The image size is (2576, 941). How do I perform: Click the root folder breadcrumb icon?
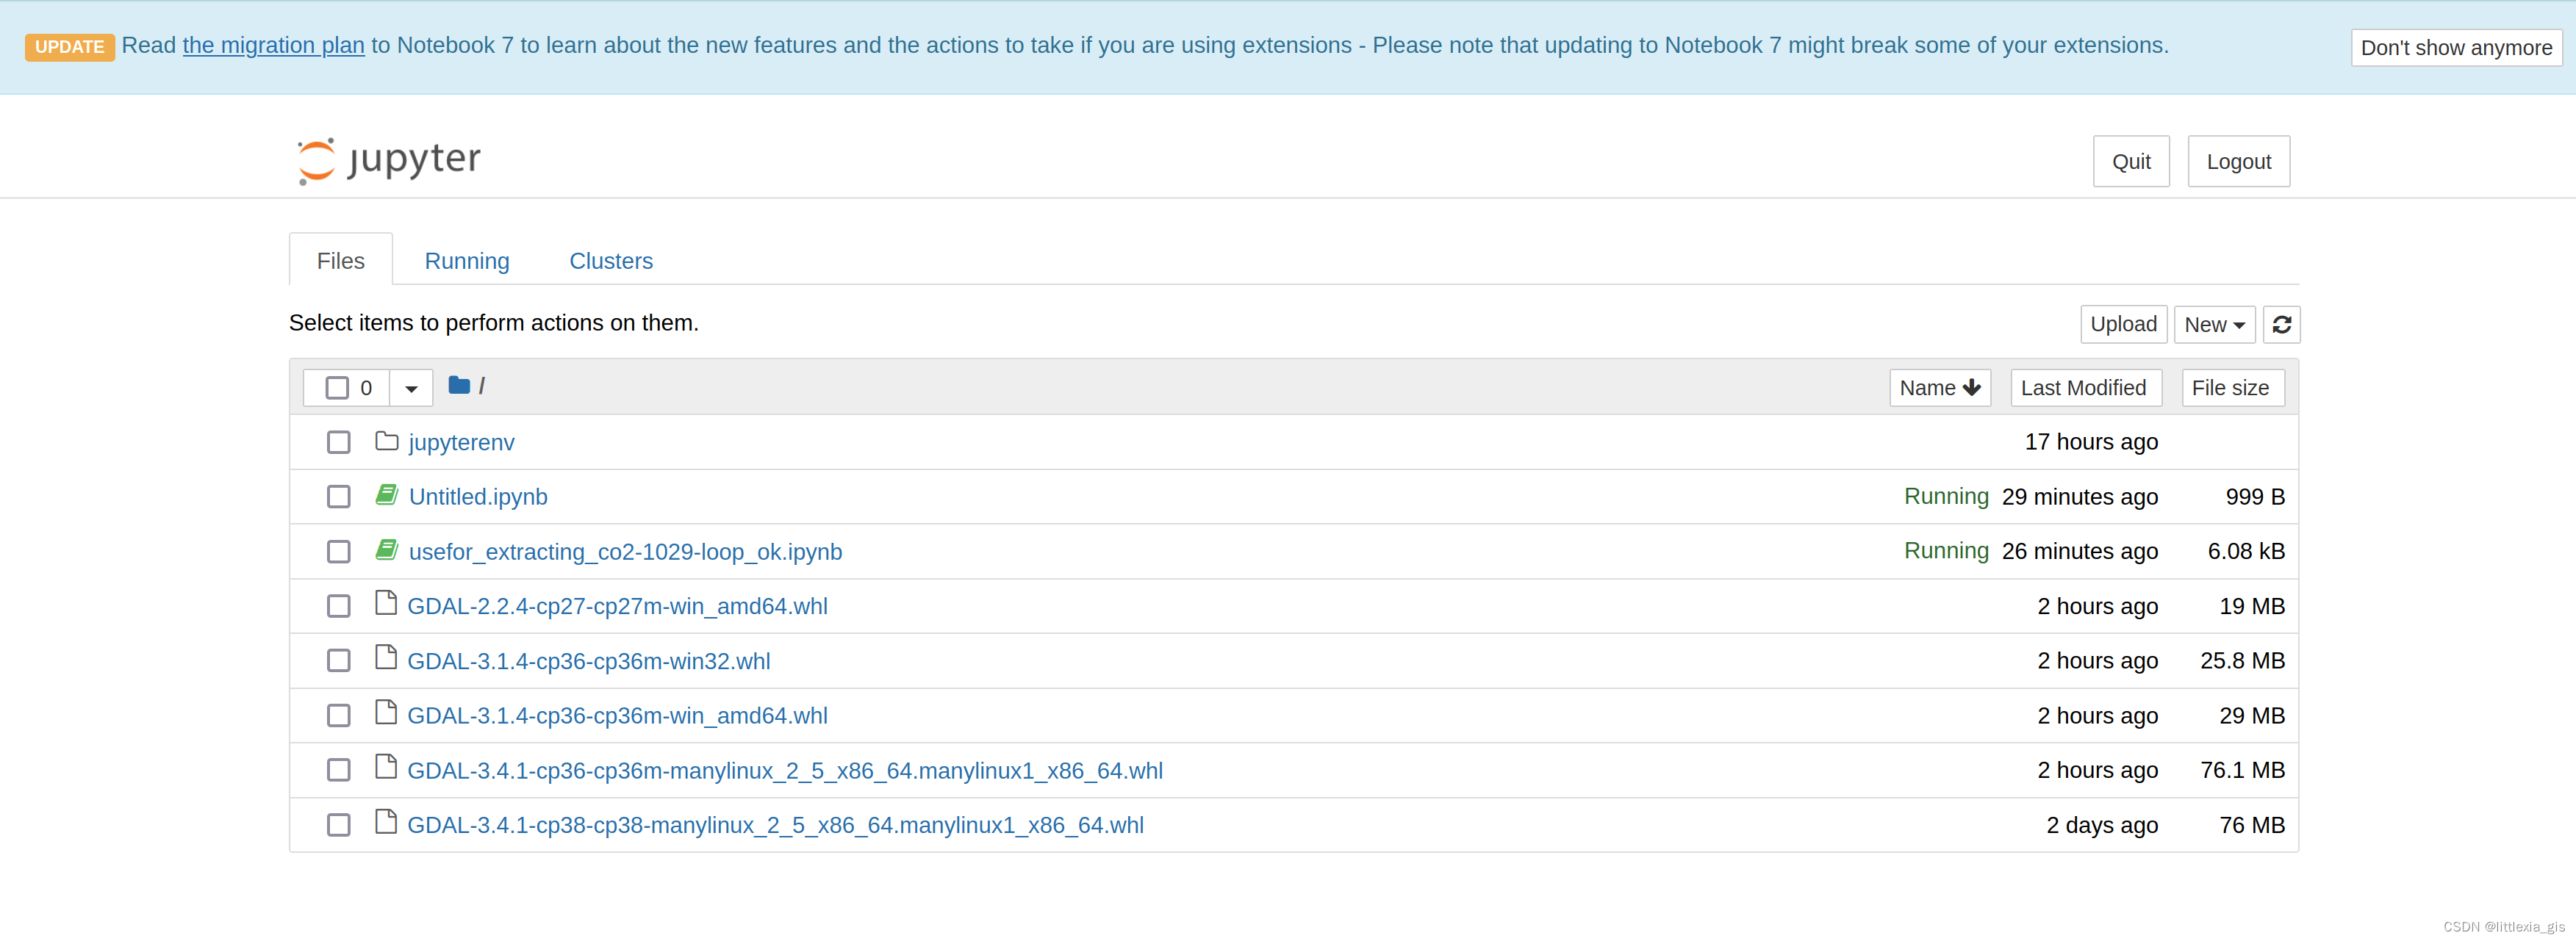[x=459, y=386]
